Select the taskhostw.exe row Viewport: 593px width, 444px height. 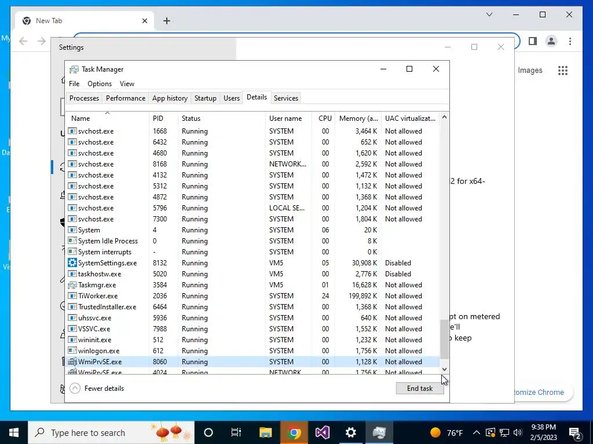[x=252, y=274]
